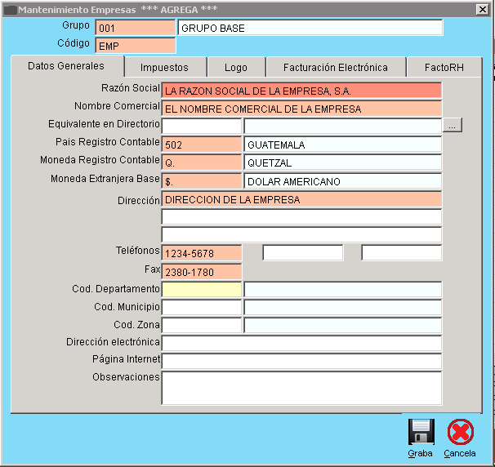495x467 pixels.
Task: Close the Mantenimiento Empresas window
Action: click(482, 9)
